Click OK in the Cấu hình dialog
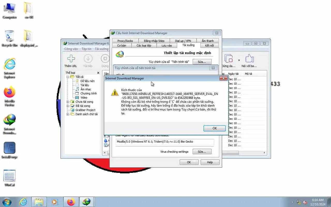The width and height of the screenshot is (331, 207). point(189,162)
